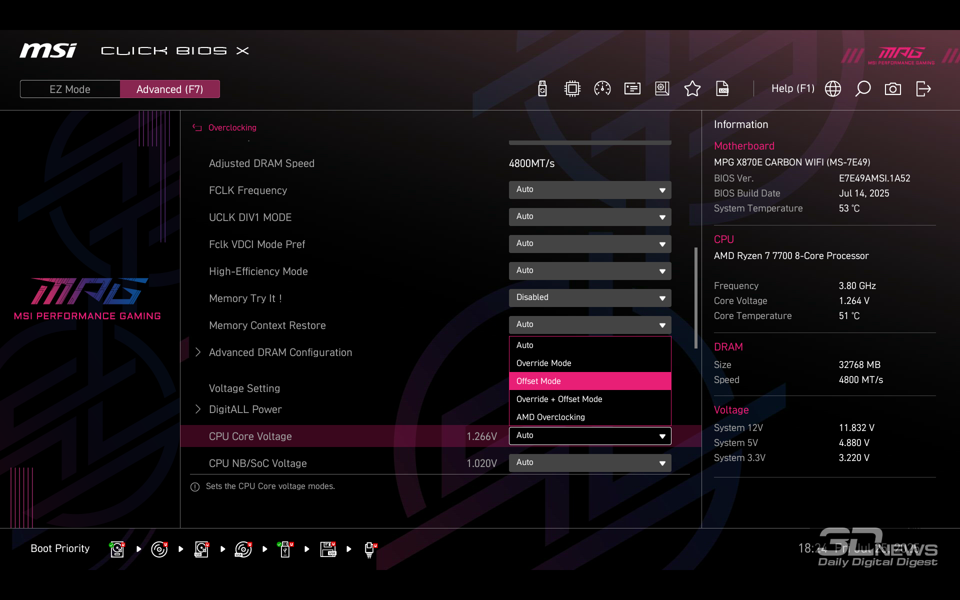Click the BIOS Build Date Jul 14, 2025
The image size is (960, 600).
click(864, 193)
